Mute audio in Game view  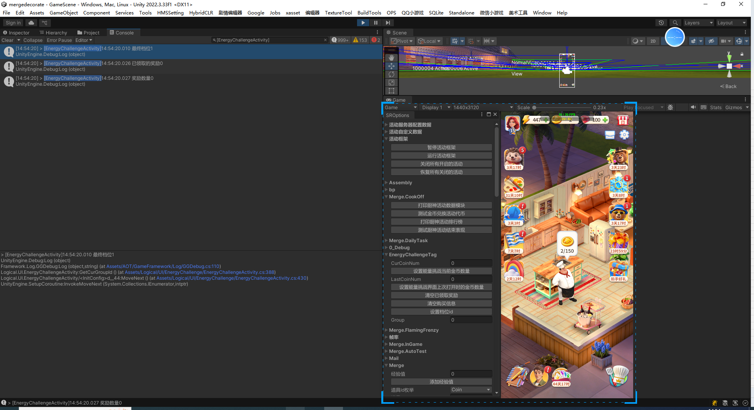[x=693, y=108]
